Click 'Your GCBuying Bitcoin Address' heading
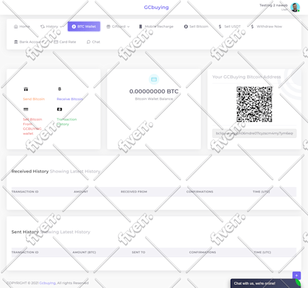 (247, 77)
